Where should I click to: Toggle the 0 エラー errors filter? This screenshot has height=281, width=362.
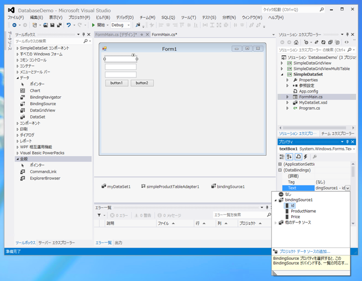point(119,215)
